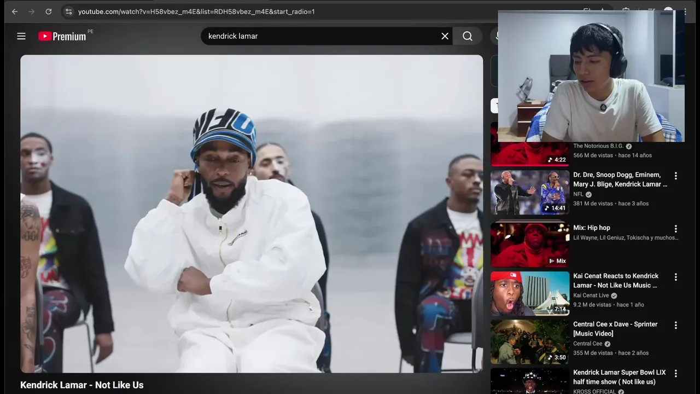Reload the page with refresh icon
The height and width of the screenshot is (394, 700).
click(49, 11)
